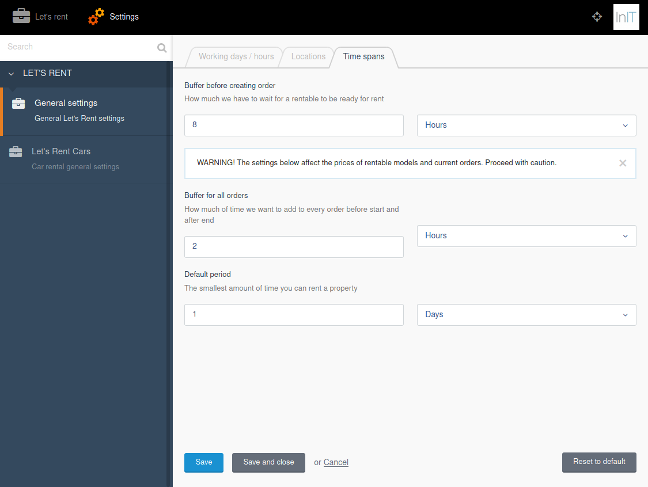Click the Reset to default button
The image size is (648, 487).
(599, 462)
